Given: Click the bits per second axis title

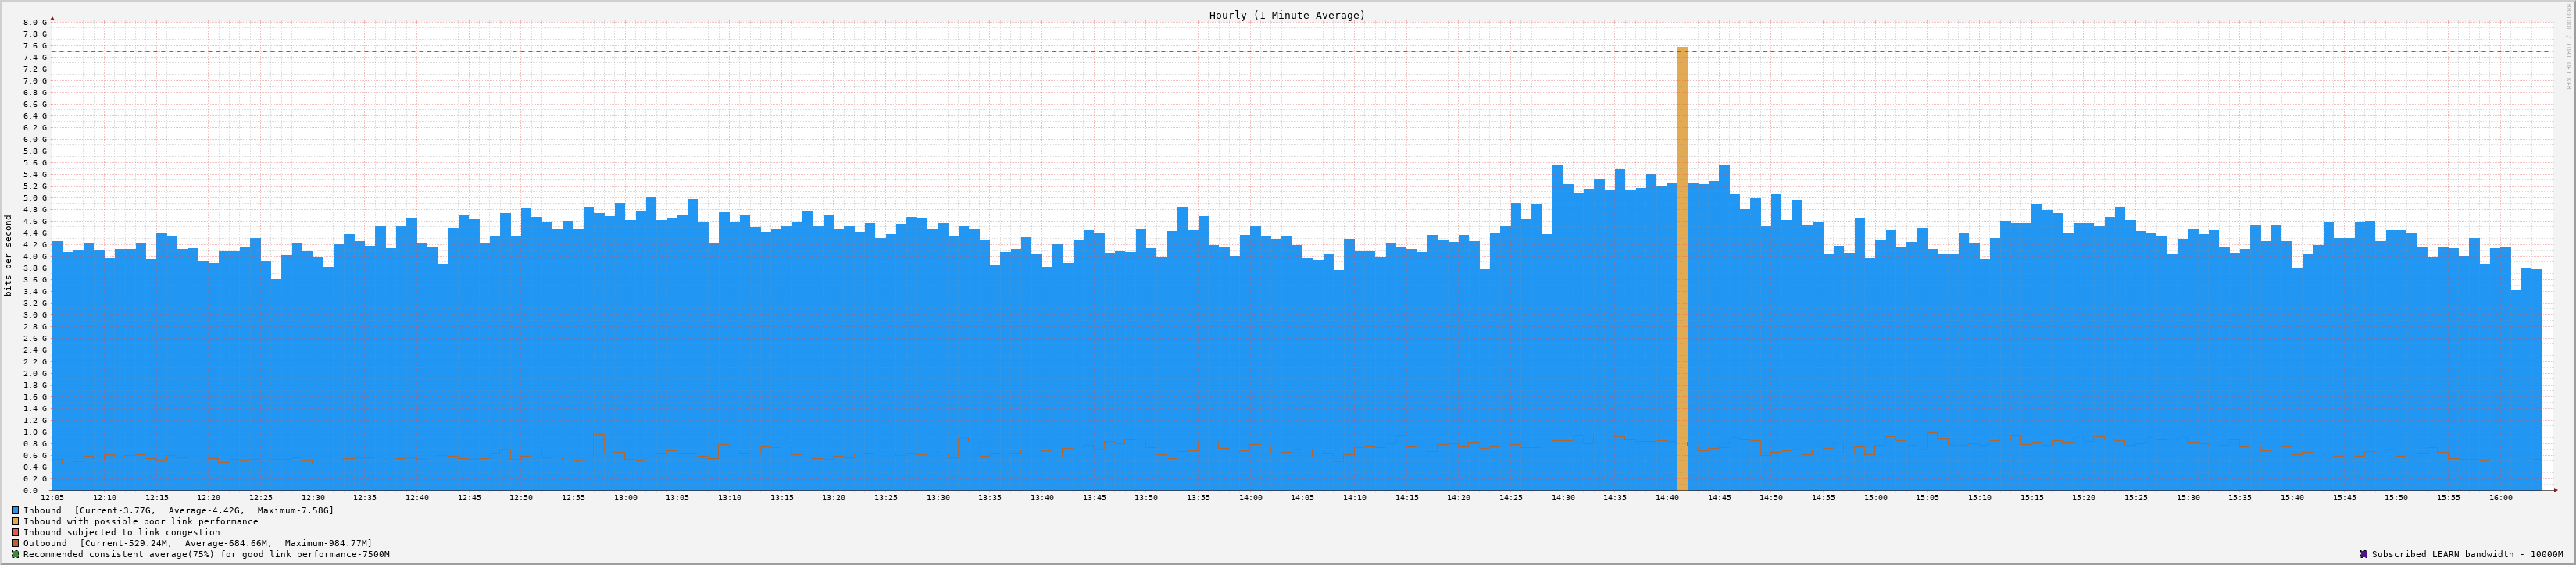Looking at the screenshot, I should pyautogui.click(x=9, y=255).
